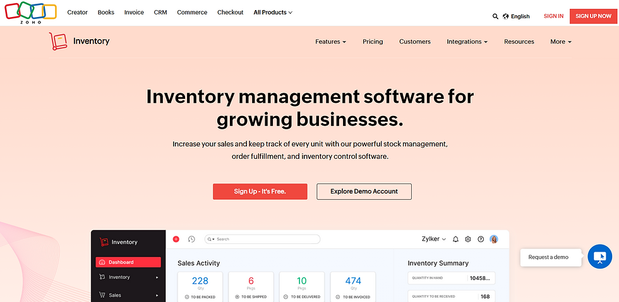Click the demo Search input field
The width and height of the screenshot is (619, 302).
click(x=262, y=240)
